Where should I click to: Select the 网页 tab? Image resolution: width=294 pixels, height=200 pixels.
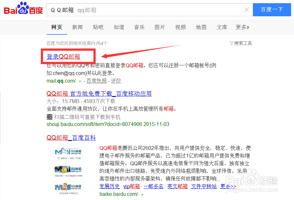[x=57, y=27]
